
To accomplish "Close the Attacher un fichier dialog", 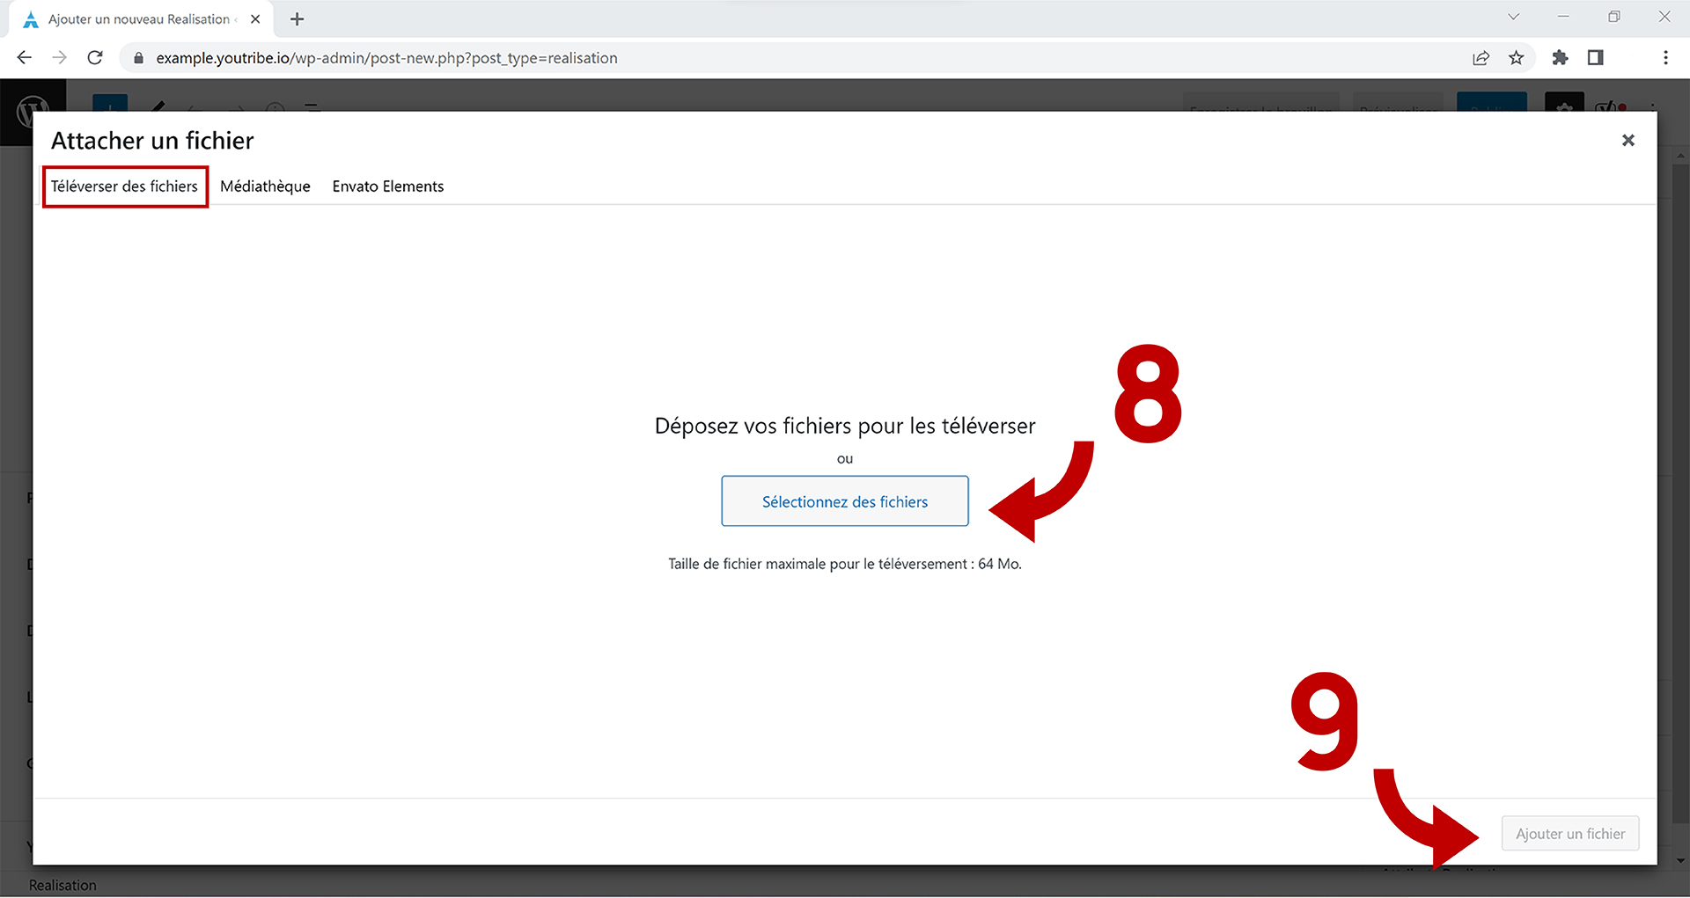I will (1628, 141).
